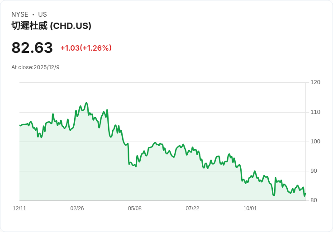Click the highest peak of the price line
The image size is (333, 232).
point(86,103)
